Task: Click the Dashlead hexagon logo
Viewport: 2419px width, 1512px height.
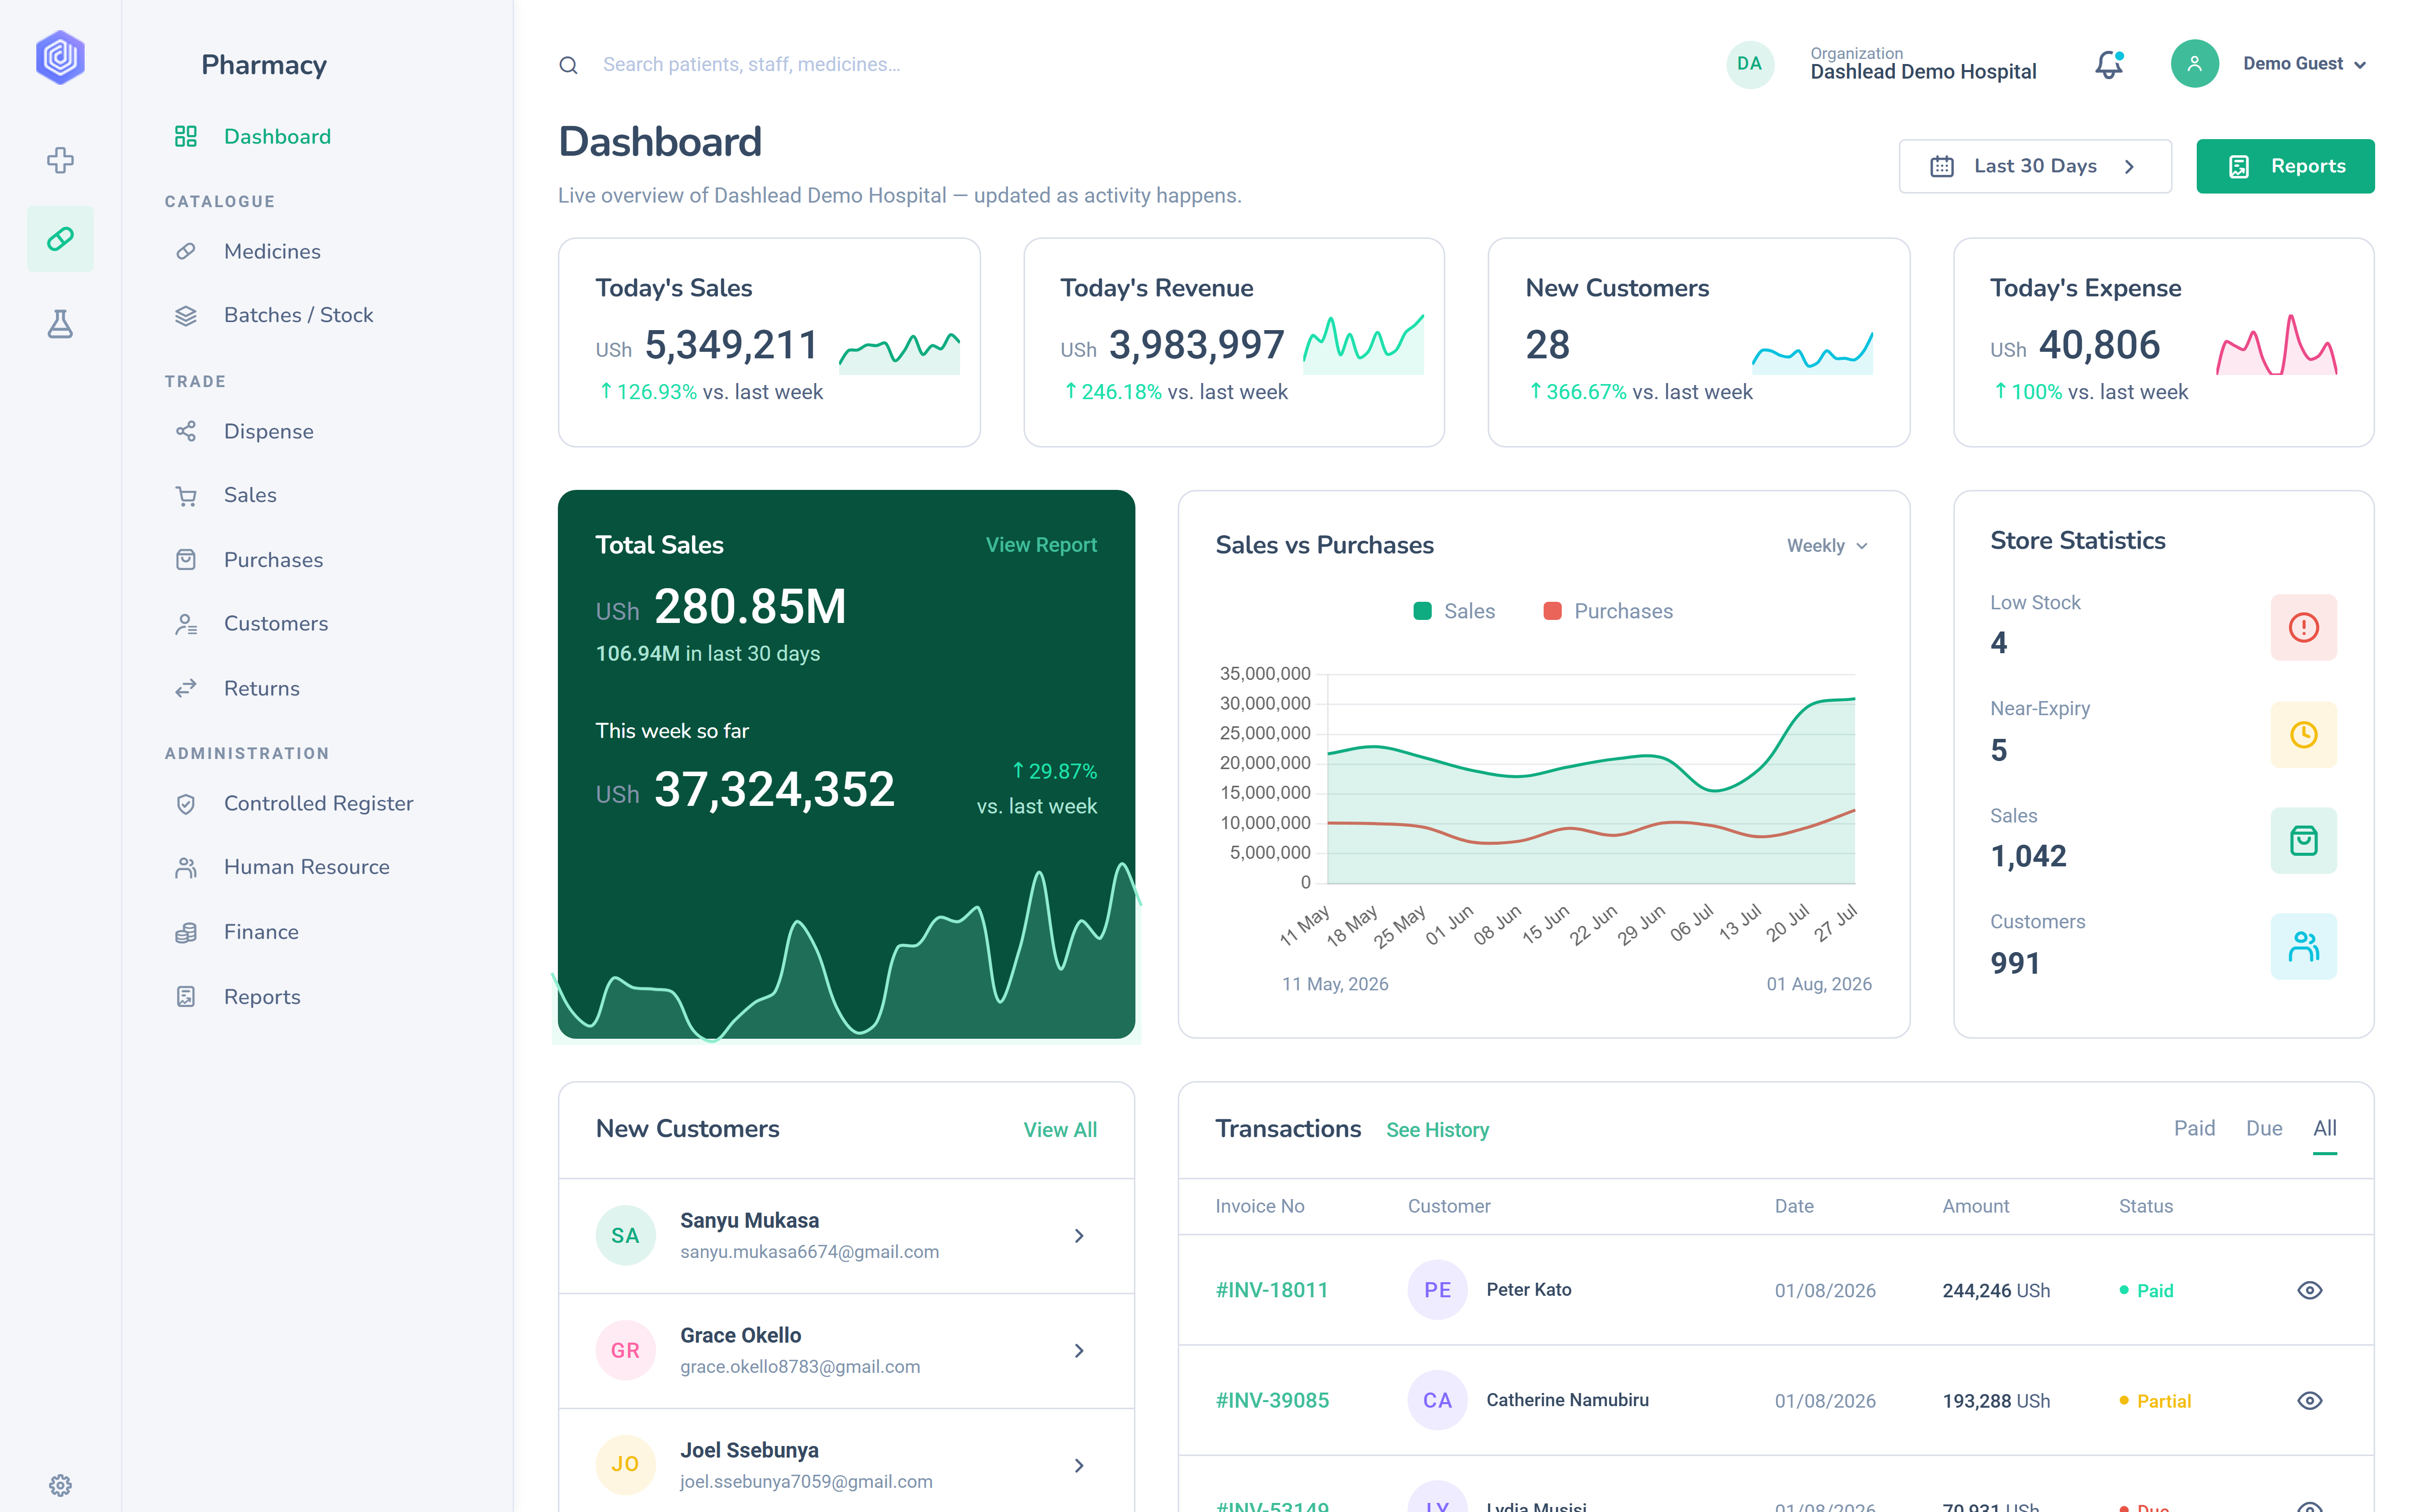Action: [x=60, y=58]
